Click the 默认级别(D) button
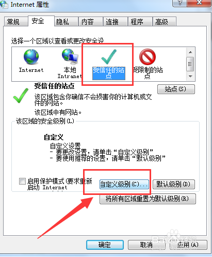The image size is (212, 257). (x=174, y=185)
